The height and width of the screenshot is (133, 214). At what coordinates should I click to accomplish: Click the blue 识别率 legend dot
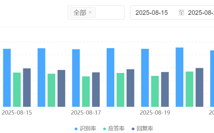coord(76,129)
